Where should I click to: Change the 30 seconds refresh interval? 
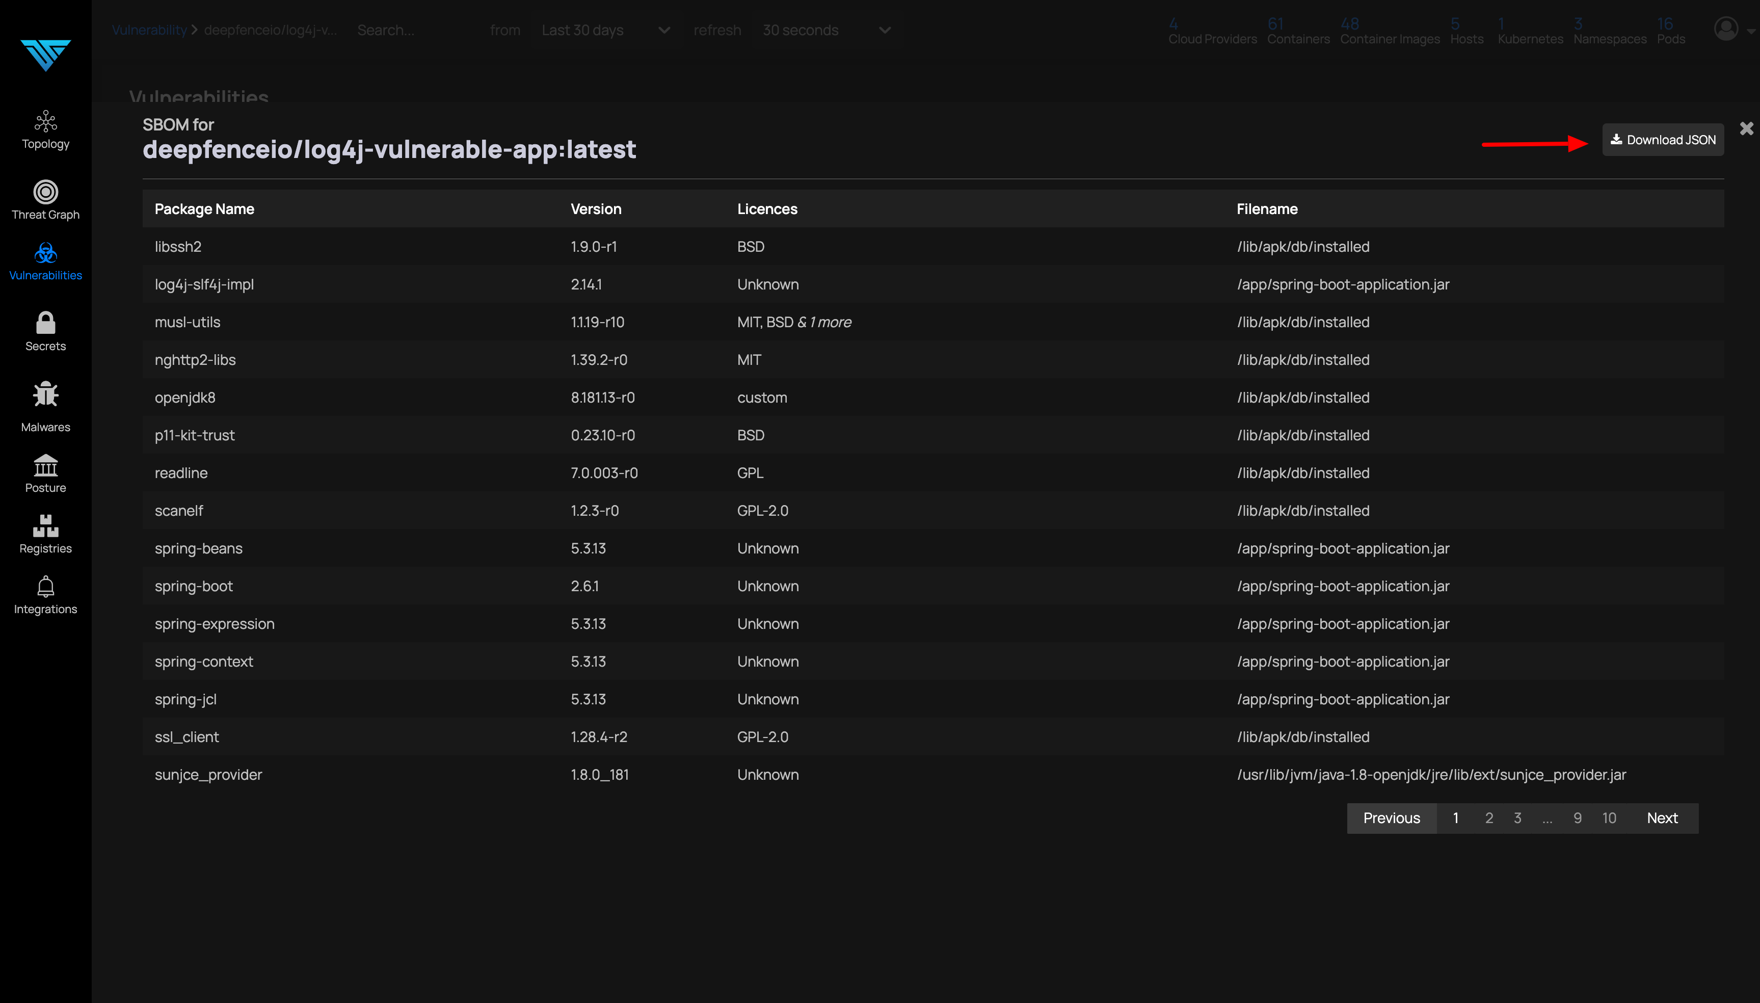pos(823,30)
